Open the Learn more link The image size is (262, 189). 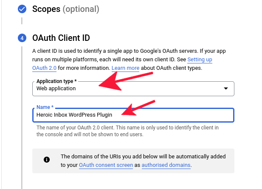125,68
